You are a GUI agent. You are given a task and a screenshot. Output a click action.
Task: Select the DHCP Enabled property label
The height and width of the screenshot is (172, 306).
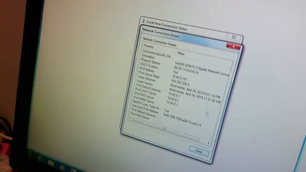pos(149,65)
